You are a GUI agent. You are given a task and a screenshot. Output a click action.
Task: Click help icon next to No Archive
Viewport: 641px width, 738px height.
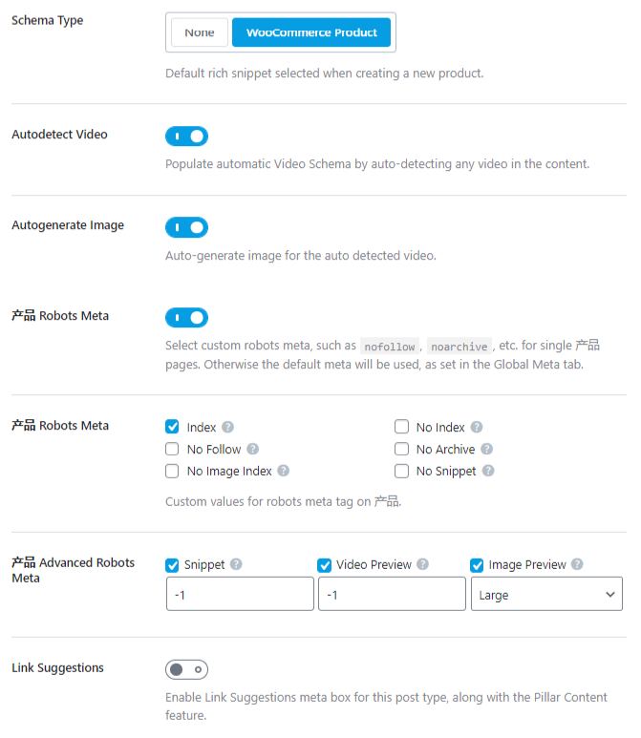pyautogui.click(x=486, y=450)
